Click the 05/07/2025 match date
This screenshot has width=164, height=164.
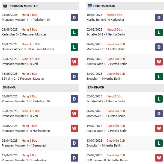pos(94,156)
